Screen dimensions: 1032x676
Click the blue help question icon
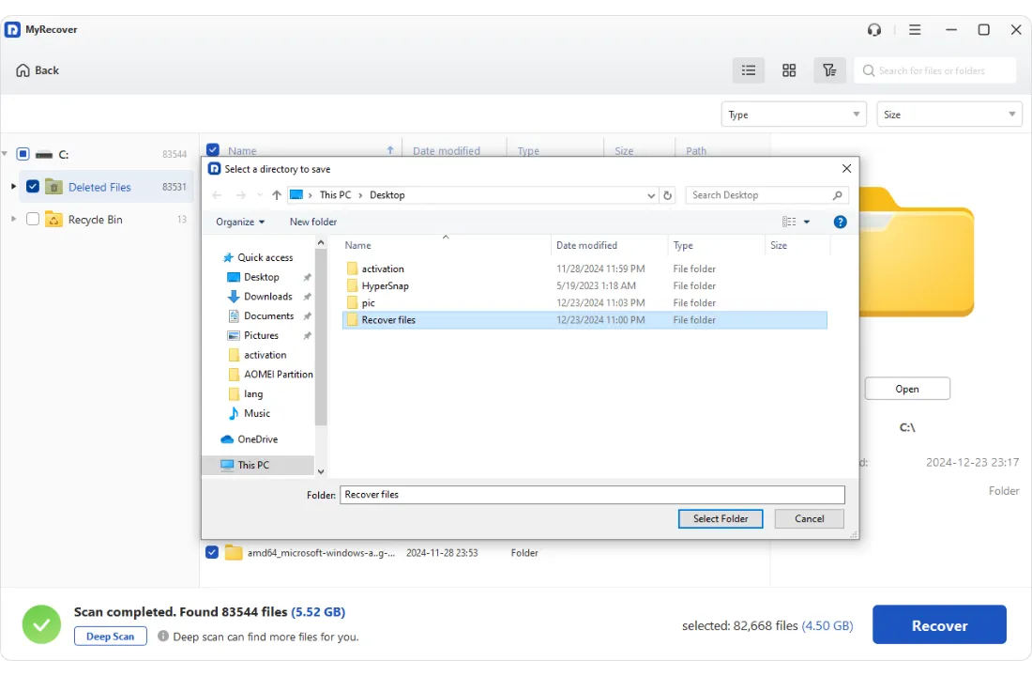[841, 223]
